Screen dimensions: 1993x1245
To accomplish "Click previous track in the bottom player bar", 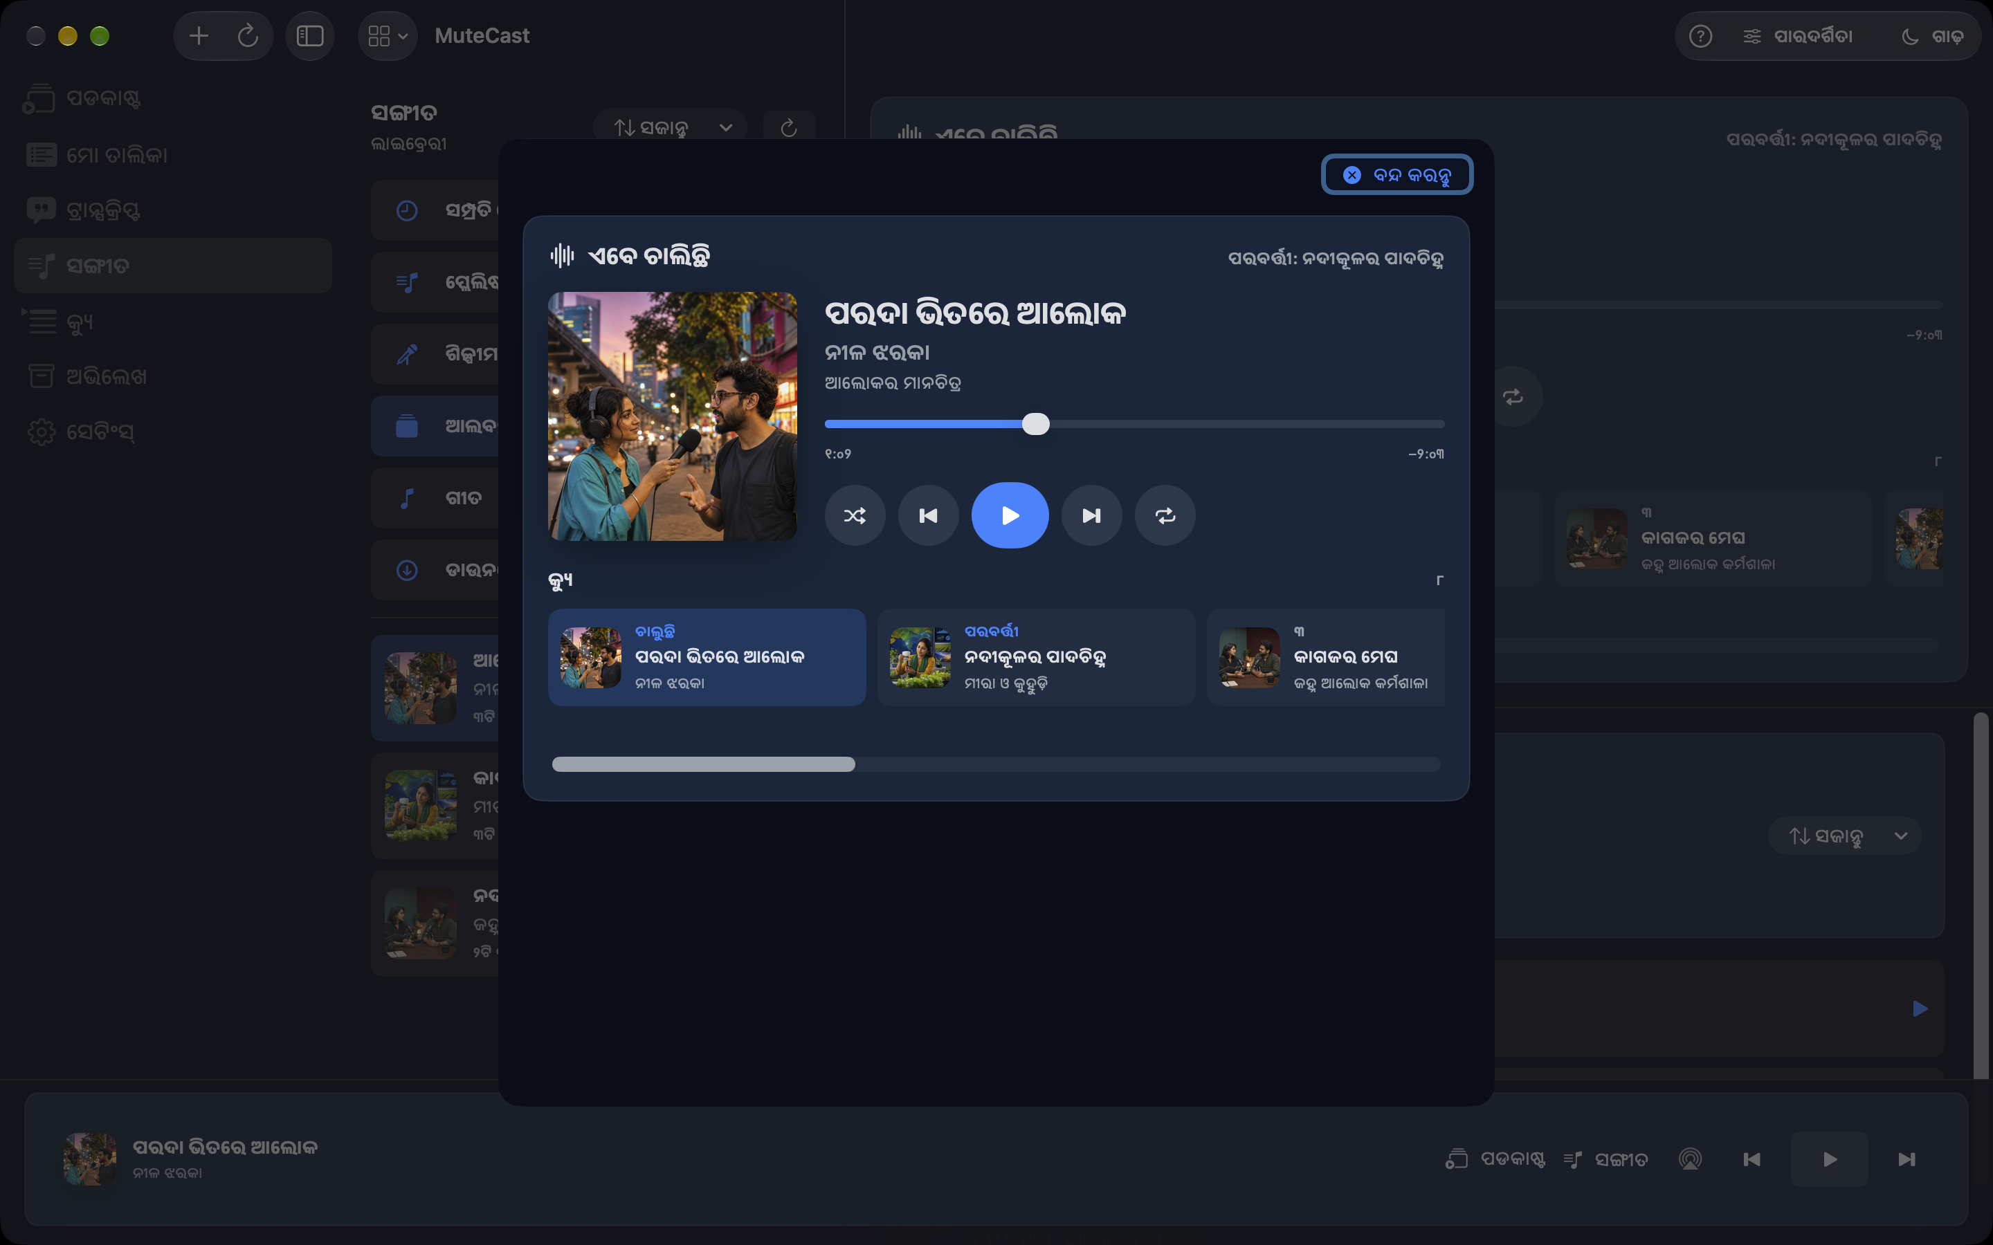I will pyautogui.click(x=1751, y=1159).
